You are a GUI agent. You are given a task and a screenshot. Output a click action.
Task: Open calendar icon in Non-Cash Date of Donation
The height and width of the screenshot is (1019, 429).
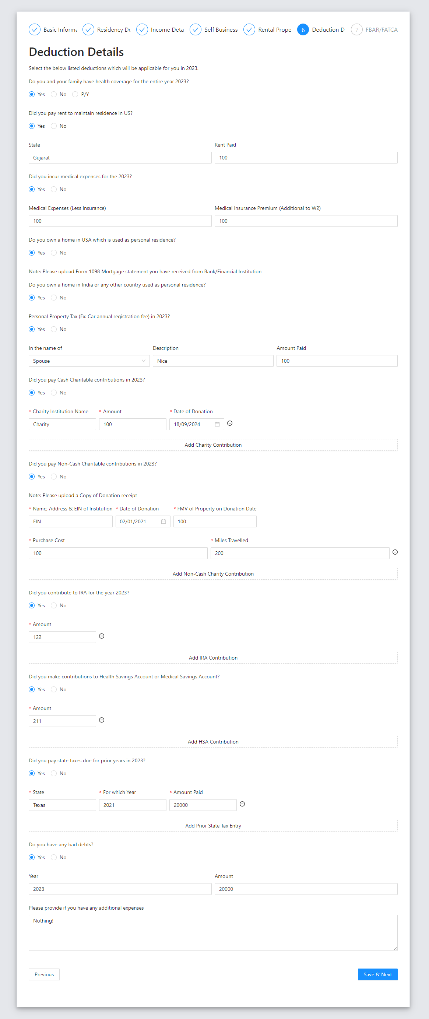coord(163,521)
